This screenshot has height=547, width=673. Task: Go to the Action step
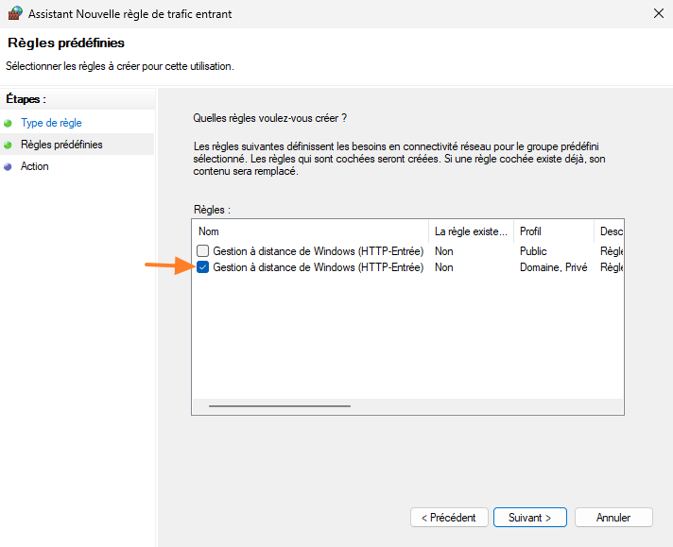[34, 166]
